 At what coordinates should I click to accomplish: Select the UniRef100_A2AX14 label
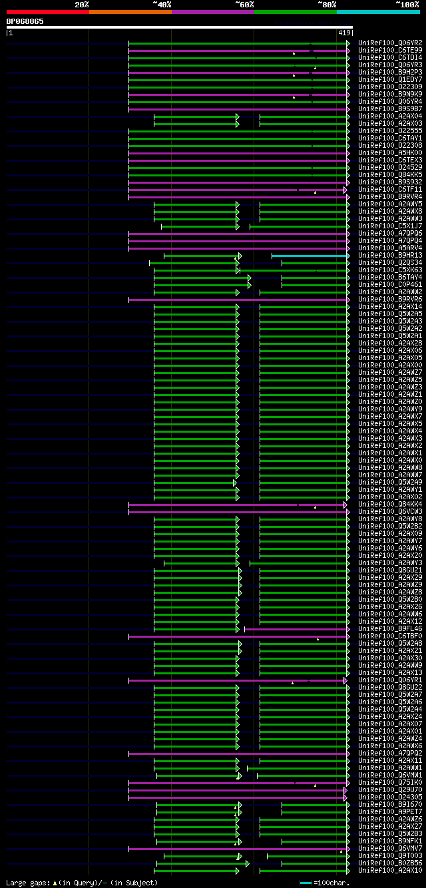(x=390, y=307)
